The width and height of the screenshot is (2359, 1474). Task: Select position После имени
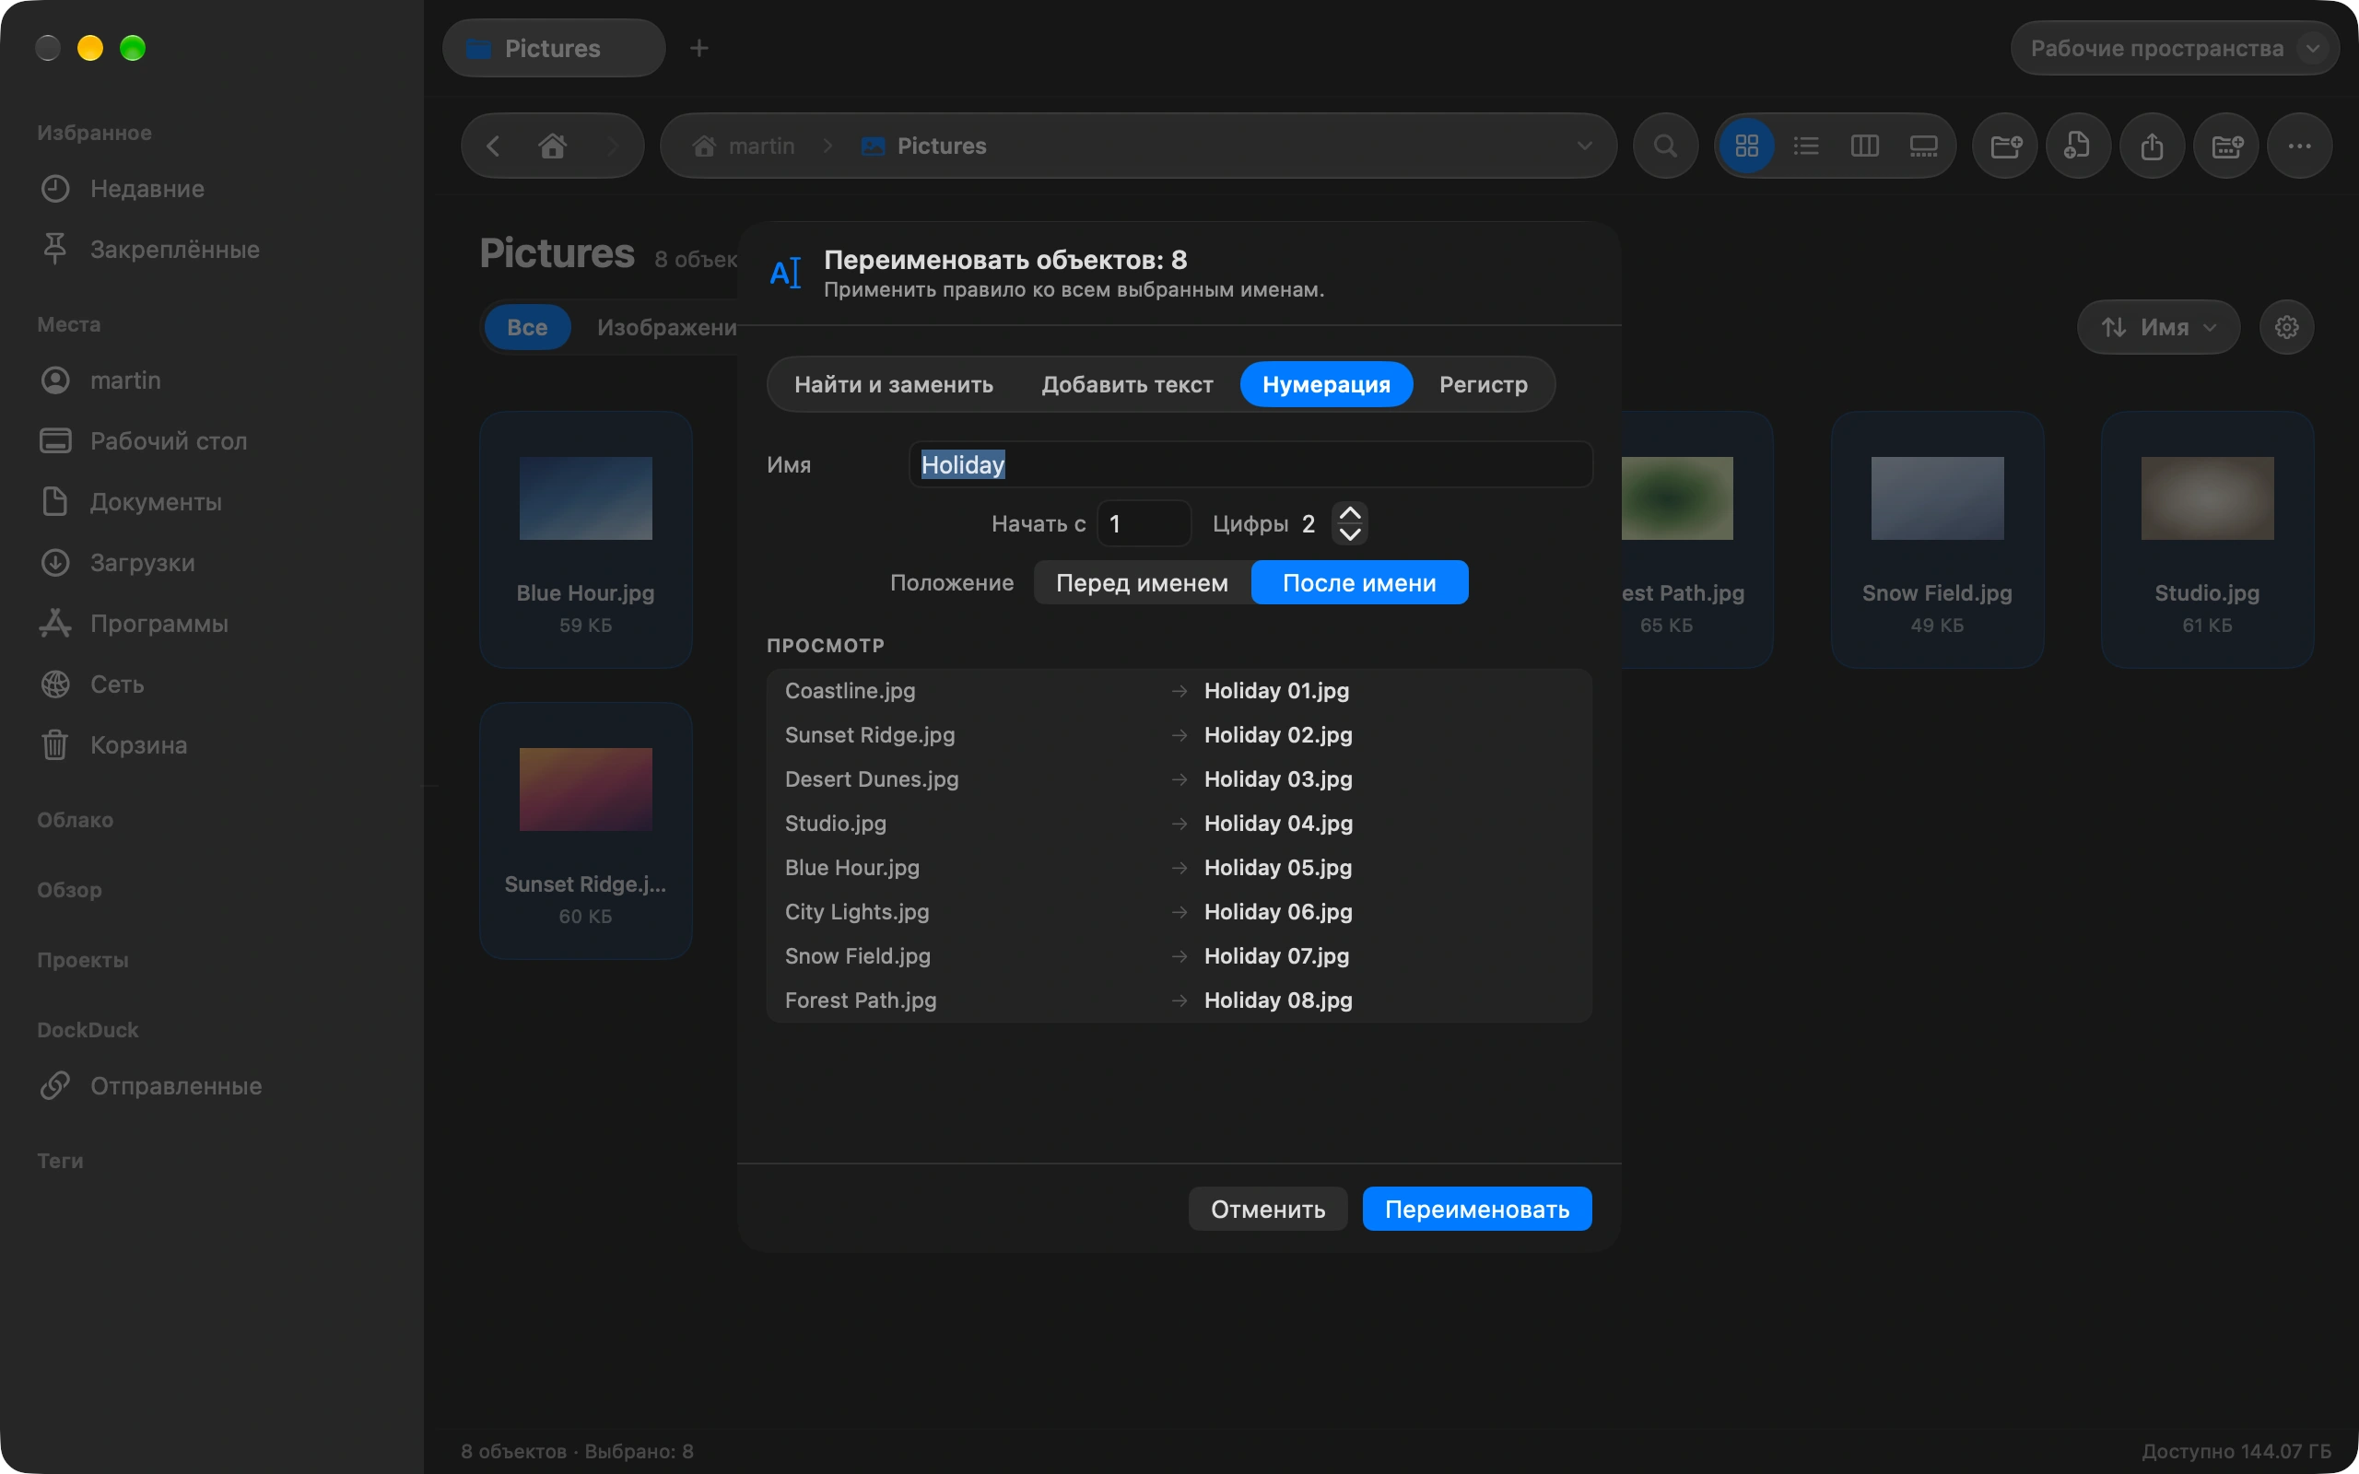(1359, 583)
